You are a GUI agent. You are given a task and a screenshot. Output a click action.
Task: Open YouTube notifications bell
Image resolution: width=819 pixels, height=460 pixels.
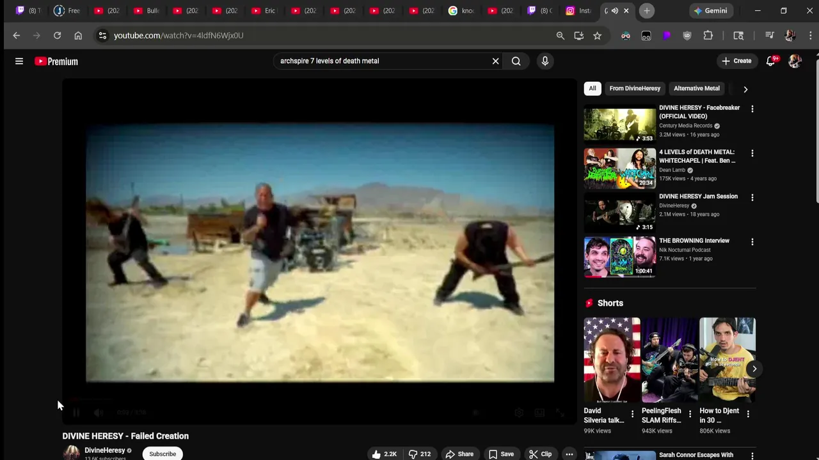(771, 61)
